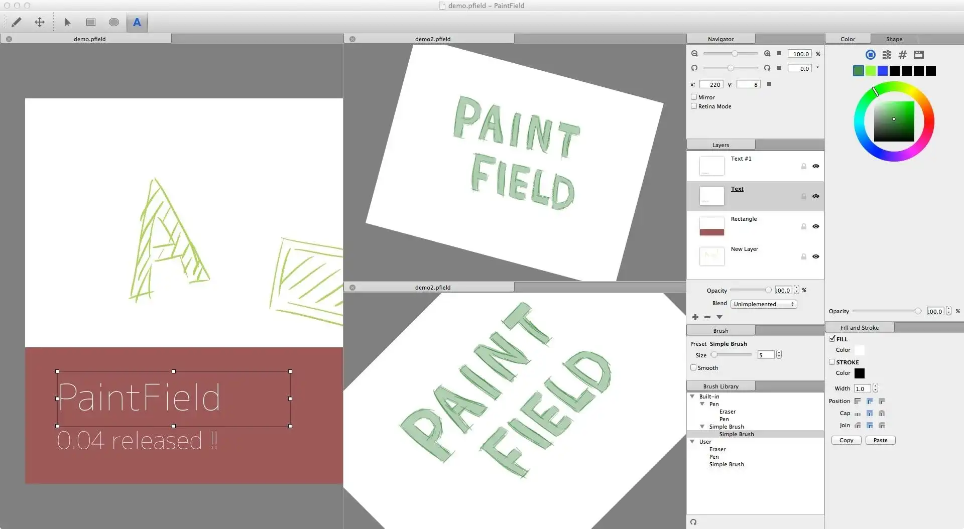Select the Rectangle layer name

pos(744,219)
